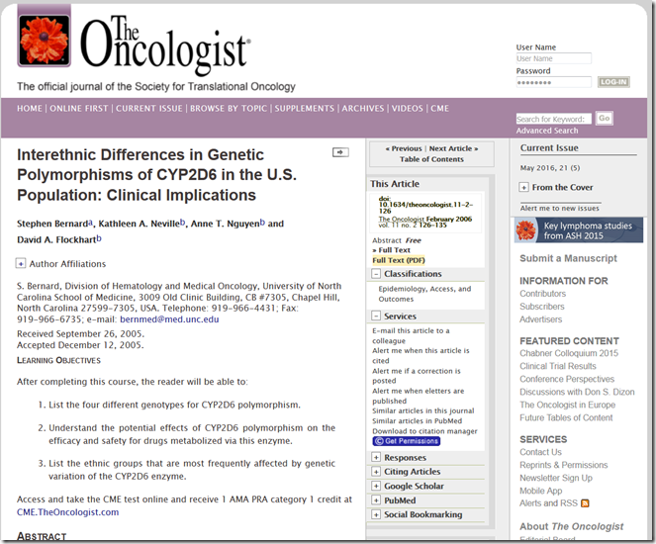
Task: Open Submit a Manuscript link
Action: click(x=568, y=258)
